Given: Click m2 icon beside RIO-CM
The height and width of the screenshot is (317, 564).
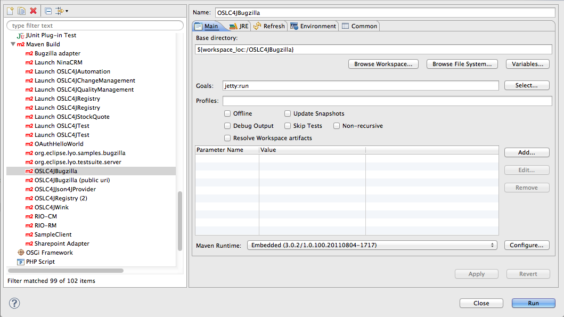Looking at the screenshot, I should click(29, 217).
